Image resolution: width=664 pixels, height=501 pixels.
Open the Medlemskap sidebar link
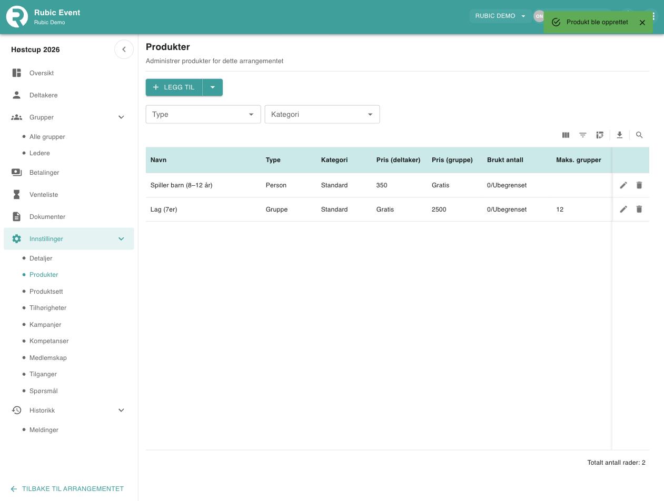click(48, 358)
